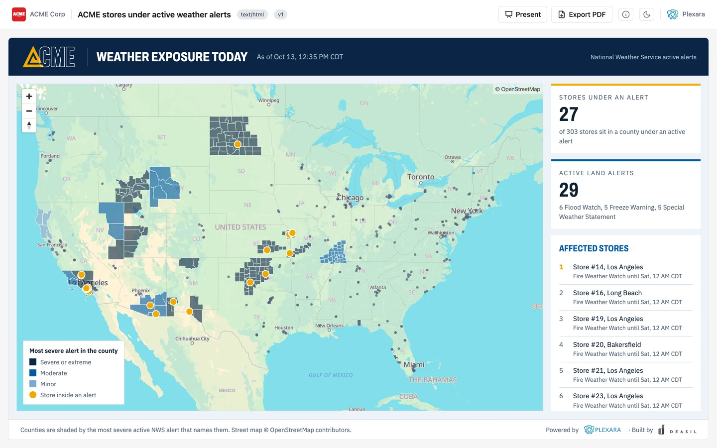Select Store #23, Los Angeles row
The height and width of the screenshot is (448, 717).
(626, 400)
